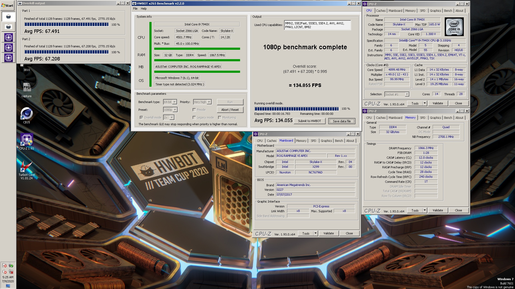
Task: Open About tab in CPU-Z Mainboard window
Action: click(x=350, y=141)
